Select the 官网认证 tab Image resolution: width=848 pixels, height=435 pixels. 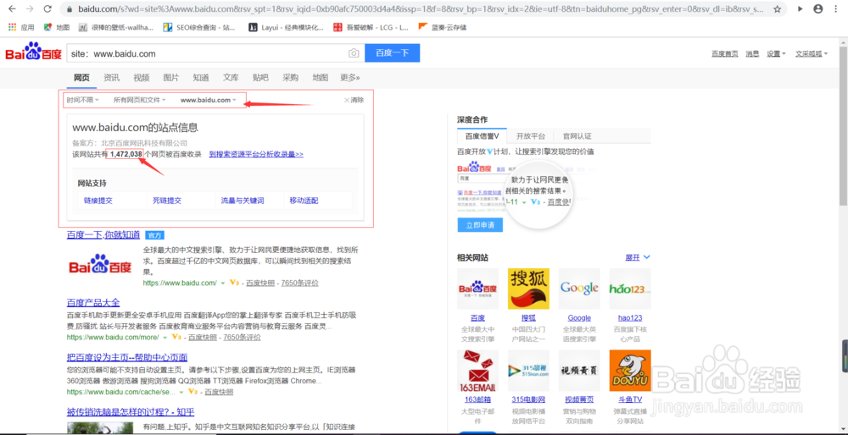(577, 136)
